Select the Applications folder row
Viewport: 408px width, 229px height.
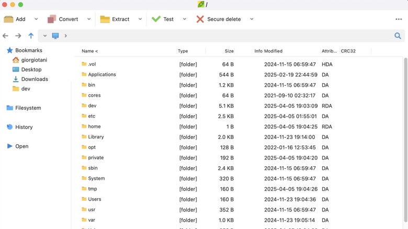click(102, 75)
